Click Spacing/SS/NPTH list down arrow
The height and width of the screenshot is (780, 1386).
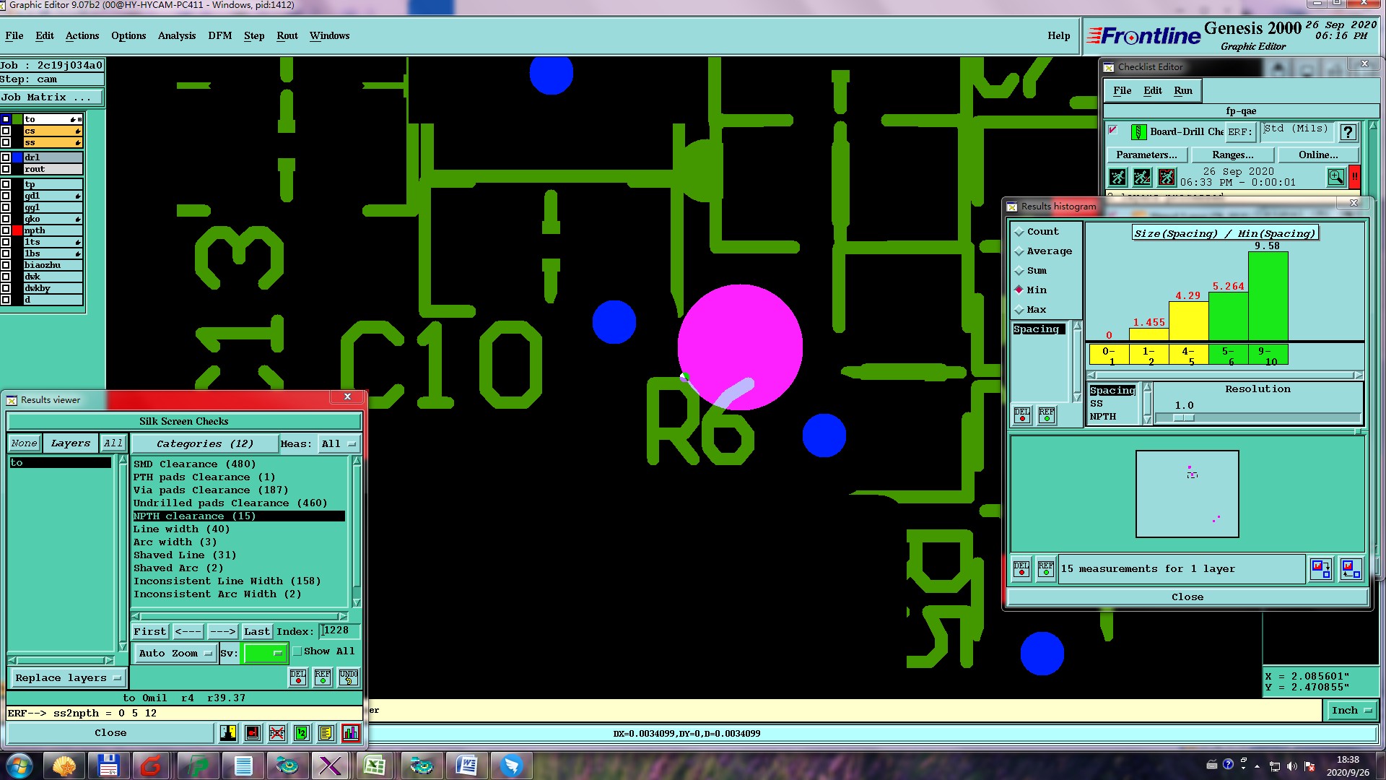[1147, 420]
